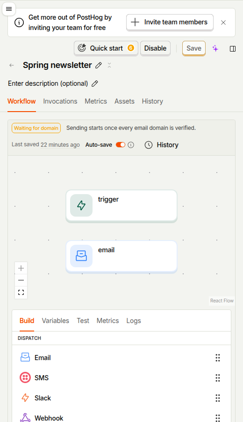
Task: Go back using the left arrow
Action: [x=12, y=65]
